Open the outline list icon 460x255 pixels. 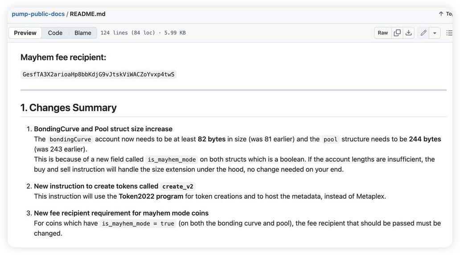tap(449, 33)
